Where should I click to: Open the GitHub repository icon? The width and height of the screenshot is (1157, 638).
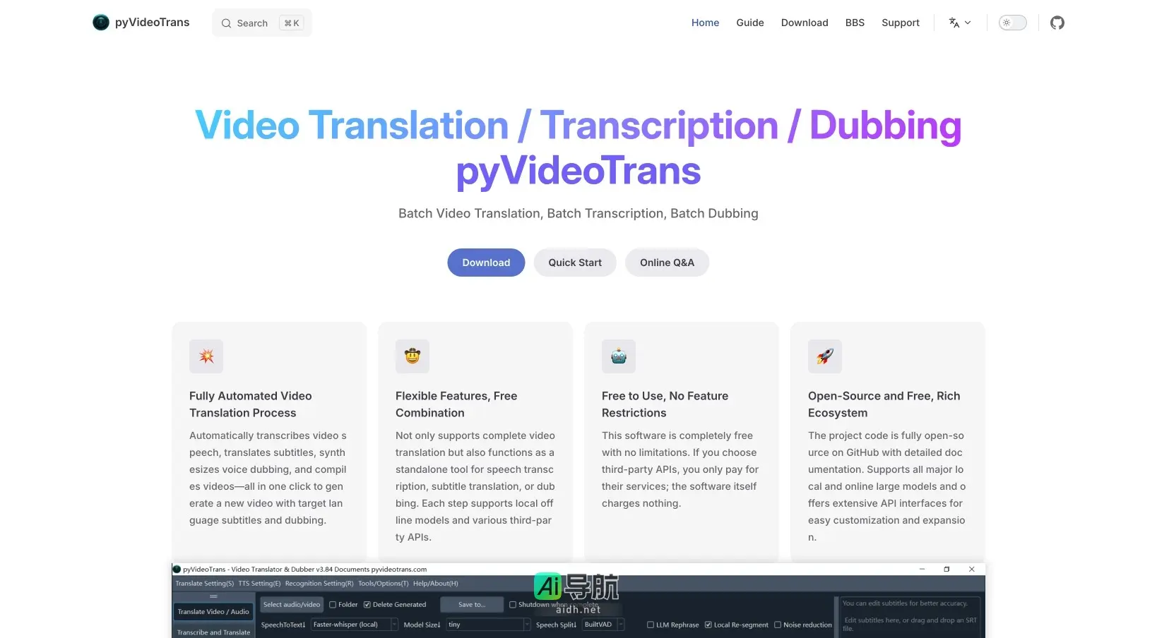pos(1057,23)
